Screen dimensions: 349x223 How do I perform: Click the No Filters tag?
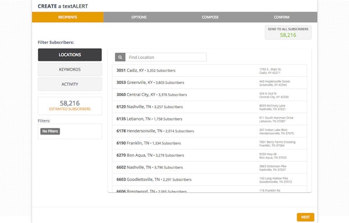tap(50, 131)
